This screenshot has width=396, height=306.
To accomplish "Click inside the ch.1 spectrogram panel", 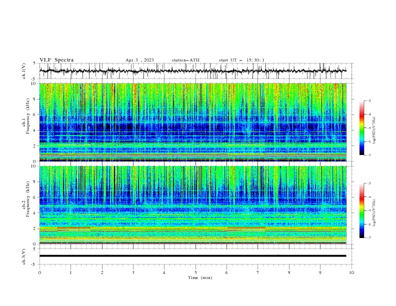I will [x=192, y=122].
